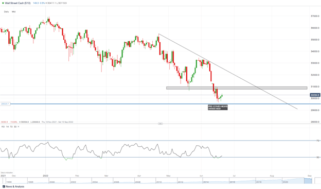Select the highlighted navigator range window
The width and height of the screenshot is (321, 189).
pos(308,181)
